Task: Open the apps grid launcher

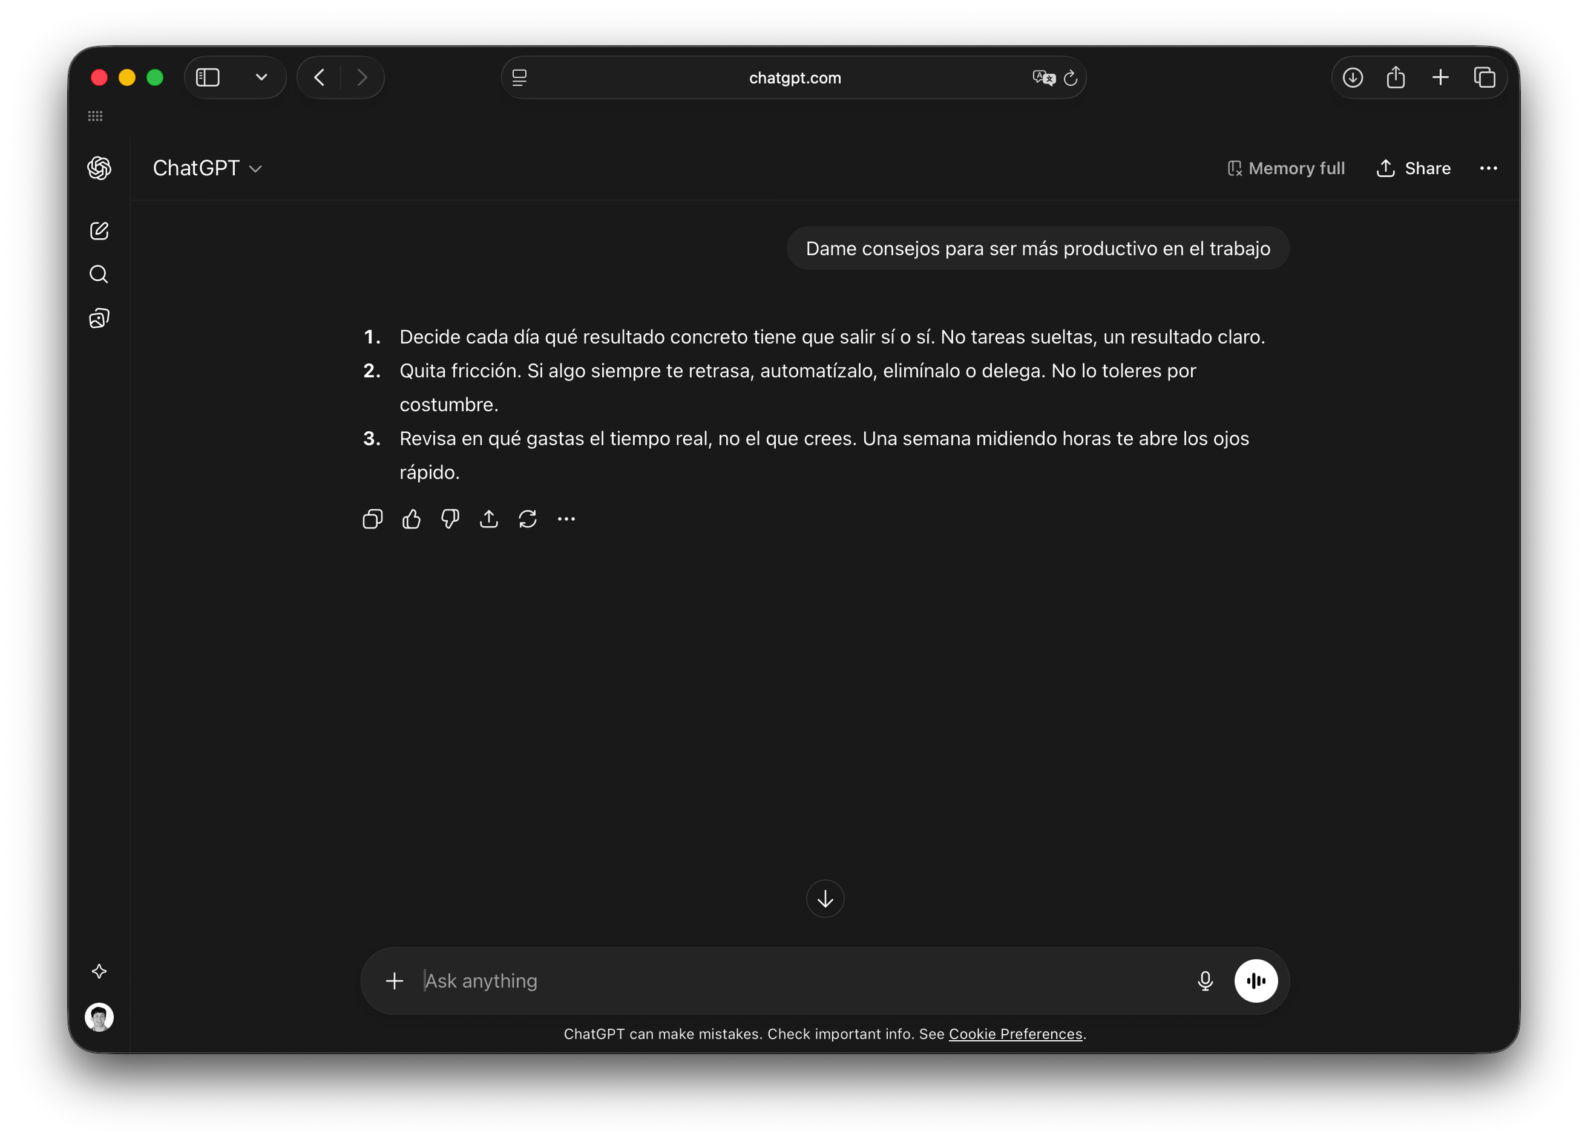Action: pos(96,116)
